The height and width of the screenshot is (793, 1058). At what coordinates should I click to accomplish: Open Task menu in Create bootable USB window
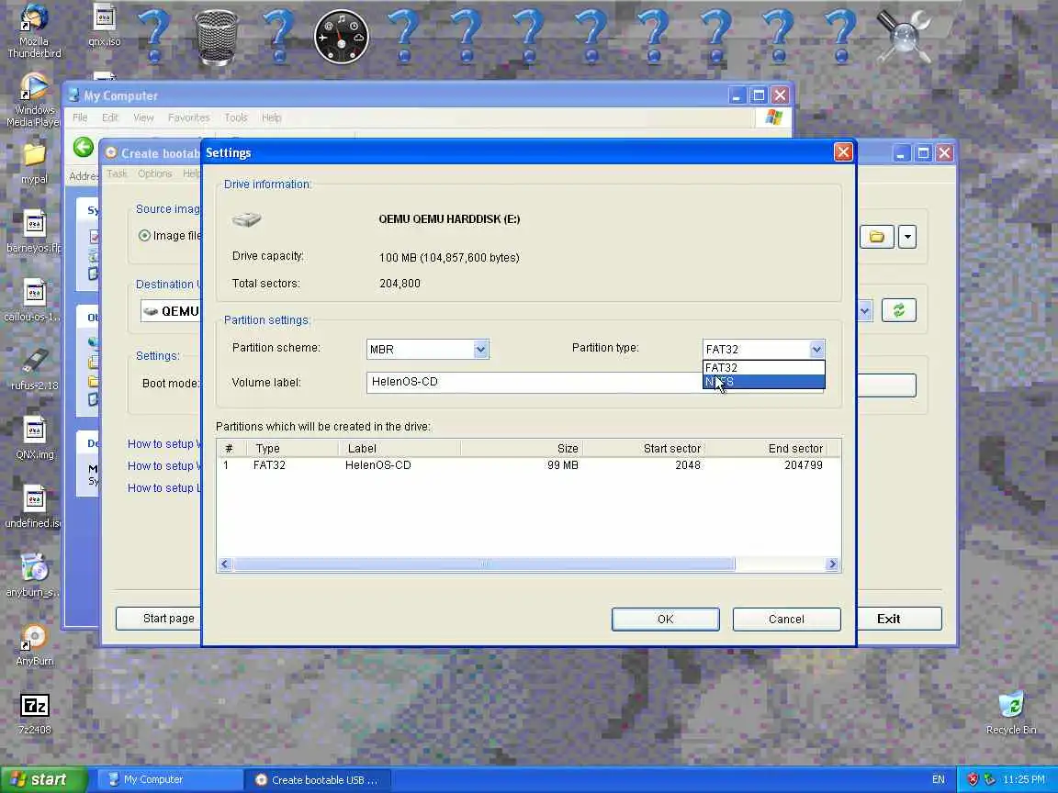(x=116, y=173)
